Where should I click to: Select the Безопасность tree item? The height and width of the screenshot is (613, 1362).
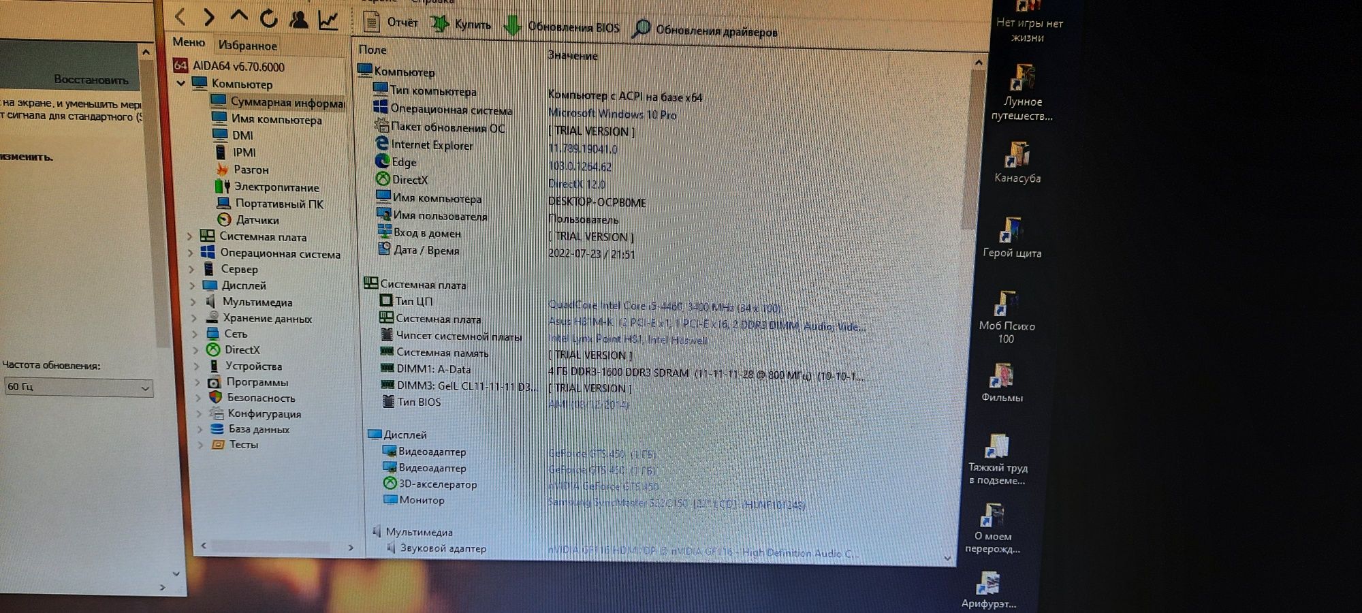pyautogui.click(x=253, y=398)
